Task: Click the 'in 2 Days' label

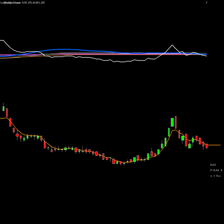Action: click(215, 176)
